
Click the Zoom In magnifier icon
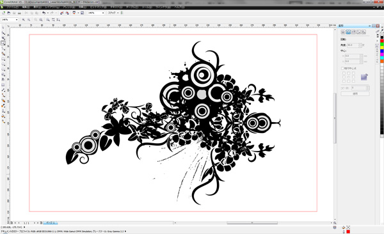[x=24, y=20]
